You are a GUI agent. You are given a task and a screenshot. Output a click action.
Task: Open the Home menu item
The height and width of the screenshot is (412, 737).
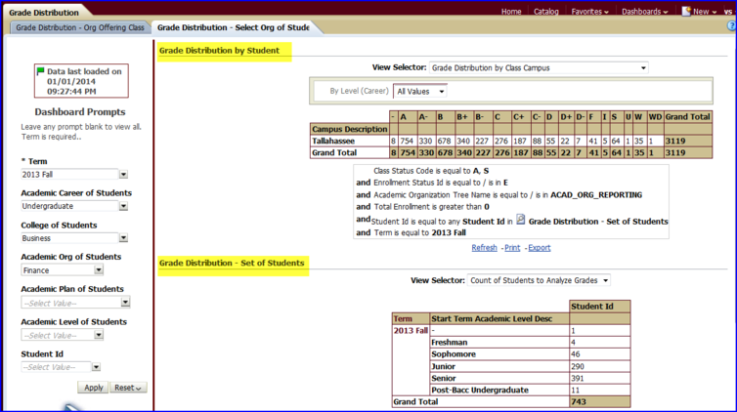[x=511, y=12]
